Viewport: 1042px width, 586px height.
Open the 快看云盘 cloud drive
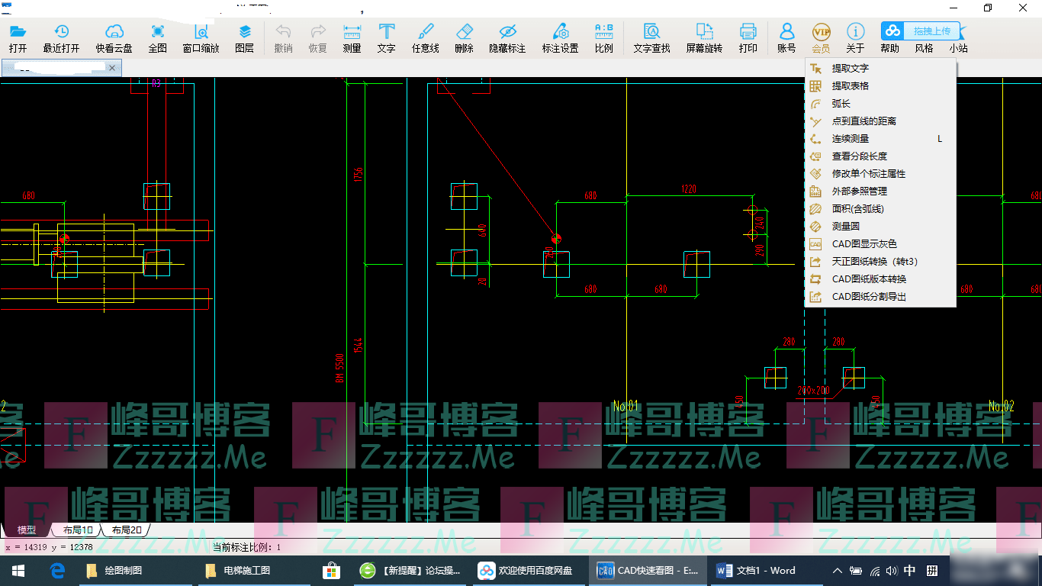[x=114, y=37]
